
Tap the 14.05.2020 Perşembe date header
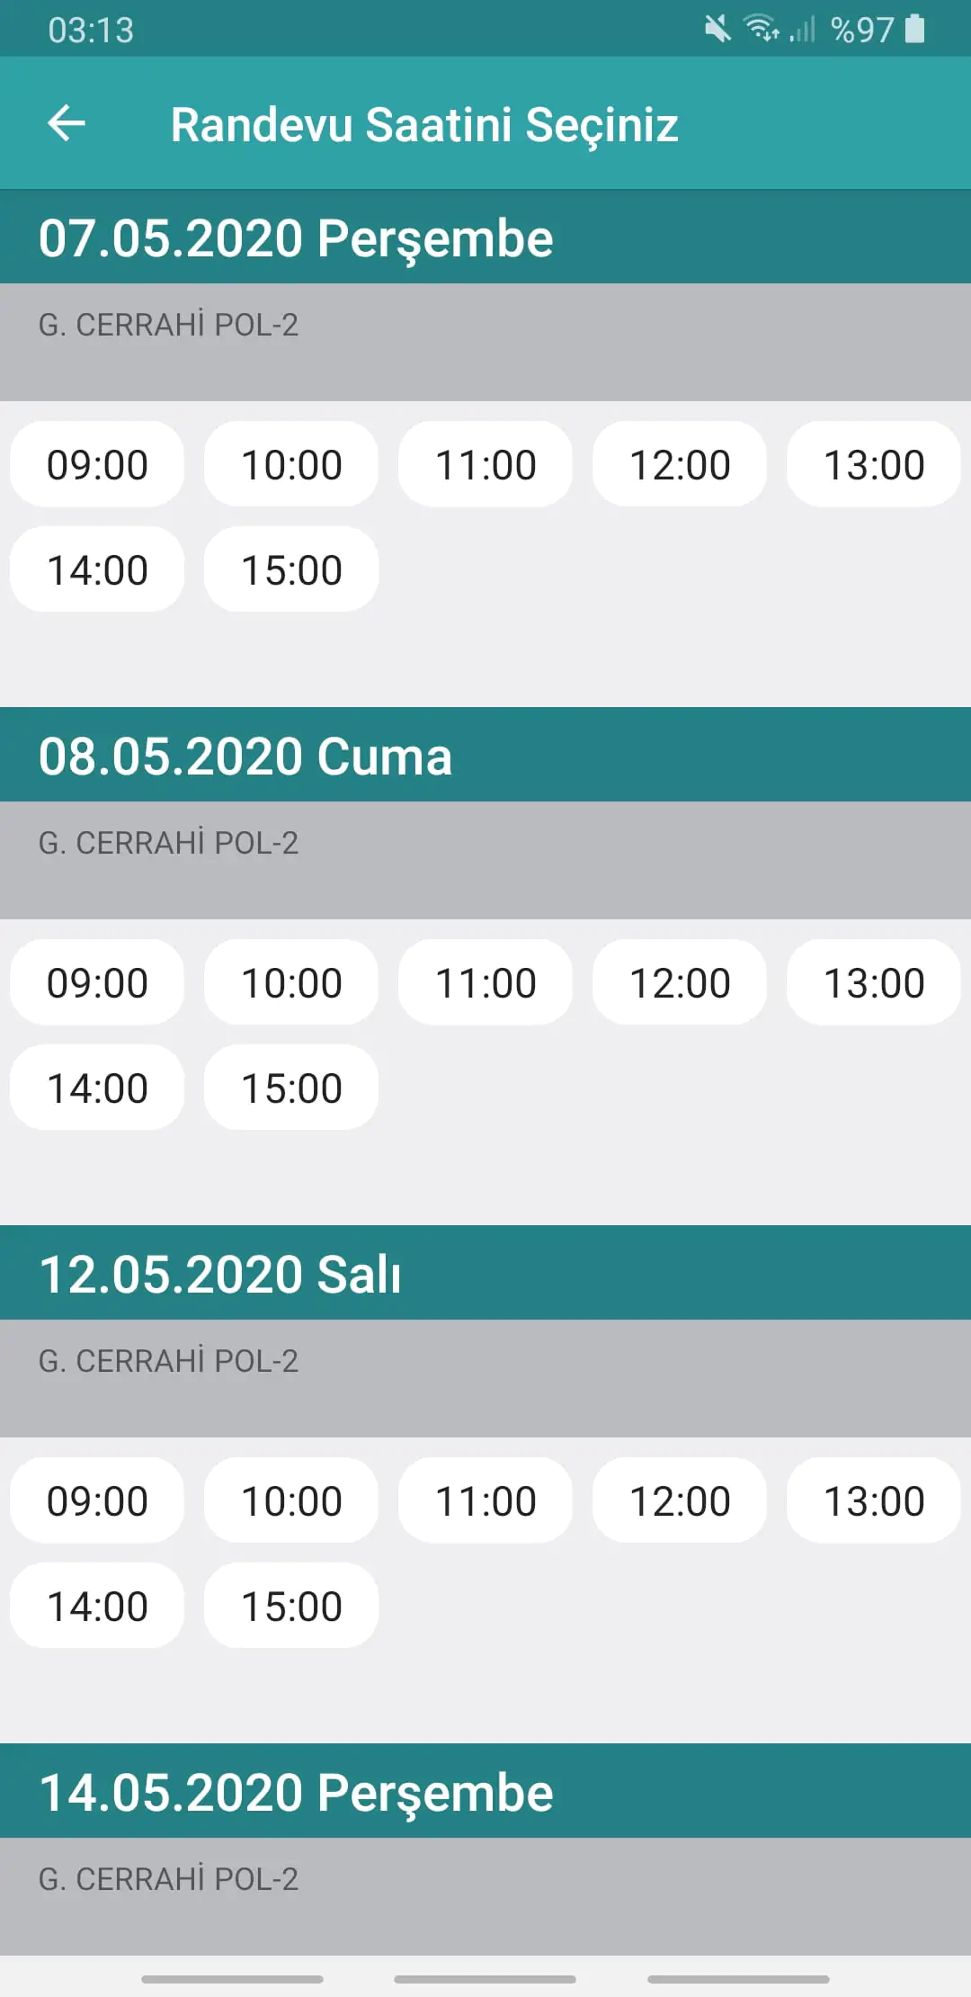pos(296,1793)
